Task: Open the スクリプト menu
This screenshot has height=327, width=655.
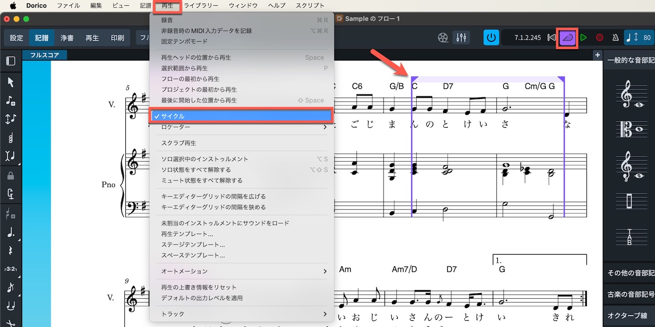Action: [x=309, y=6]
